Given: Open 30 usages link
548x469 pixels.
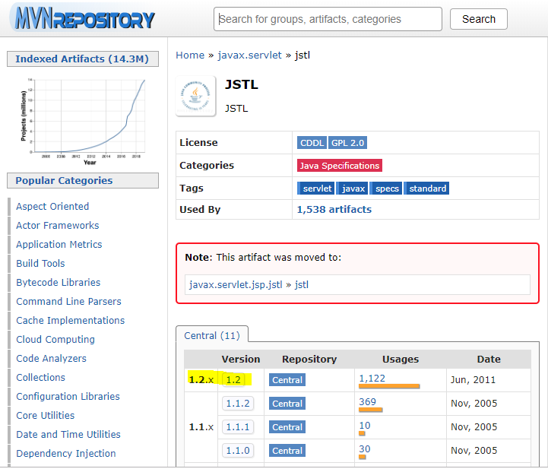Looking at the screenshot, I should point(365,448).
